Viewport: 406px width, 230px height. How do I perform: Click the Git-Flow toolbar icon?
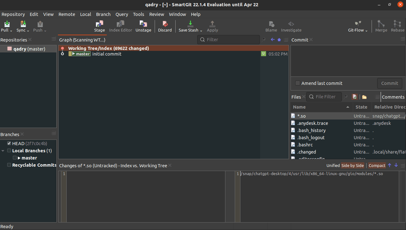[x=358, y=24]
